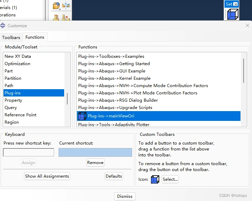252x201 pixels.
Task: Click the Set toolbar drag handle
Action: click(226, 14)
